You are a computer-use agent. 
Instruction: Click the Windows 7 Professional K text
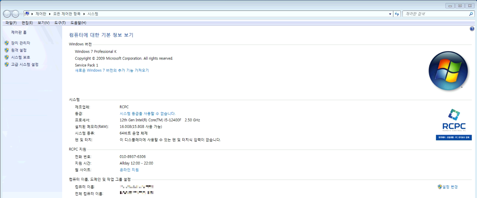coord(96,51)
